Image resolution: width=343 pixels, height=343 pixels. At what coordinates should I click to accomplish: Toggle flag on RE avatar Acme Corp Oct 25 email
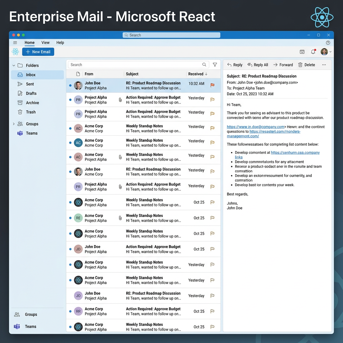212,218
